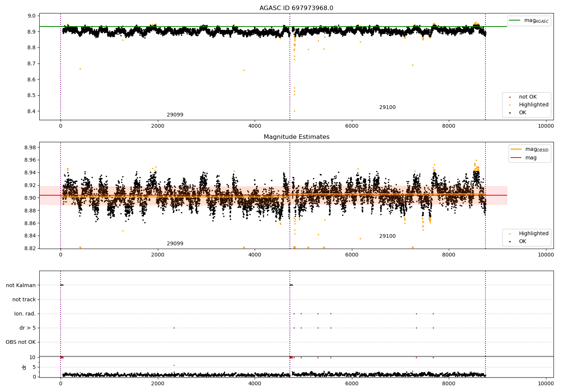Select the mag OBSID legend label
The image size is (561, 392).
[x=537, y=149]
